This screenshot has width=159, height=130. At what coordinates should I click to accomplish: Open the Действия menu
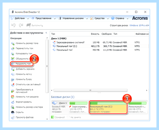[x=19, y=18]
